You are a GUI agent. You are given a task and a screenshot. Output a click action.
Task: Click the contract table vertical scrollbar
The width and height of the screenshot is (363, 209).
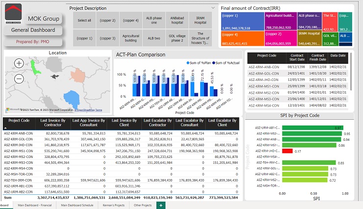pos(351,72)
